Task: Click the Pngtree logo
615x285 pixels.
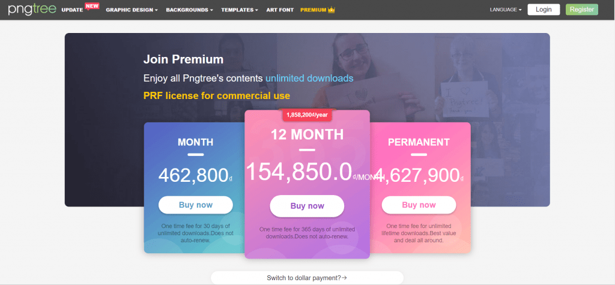Action: pos(29,10)
